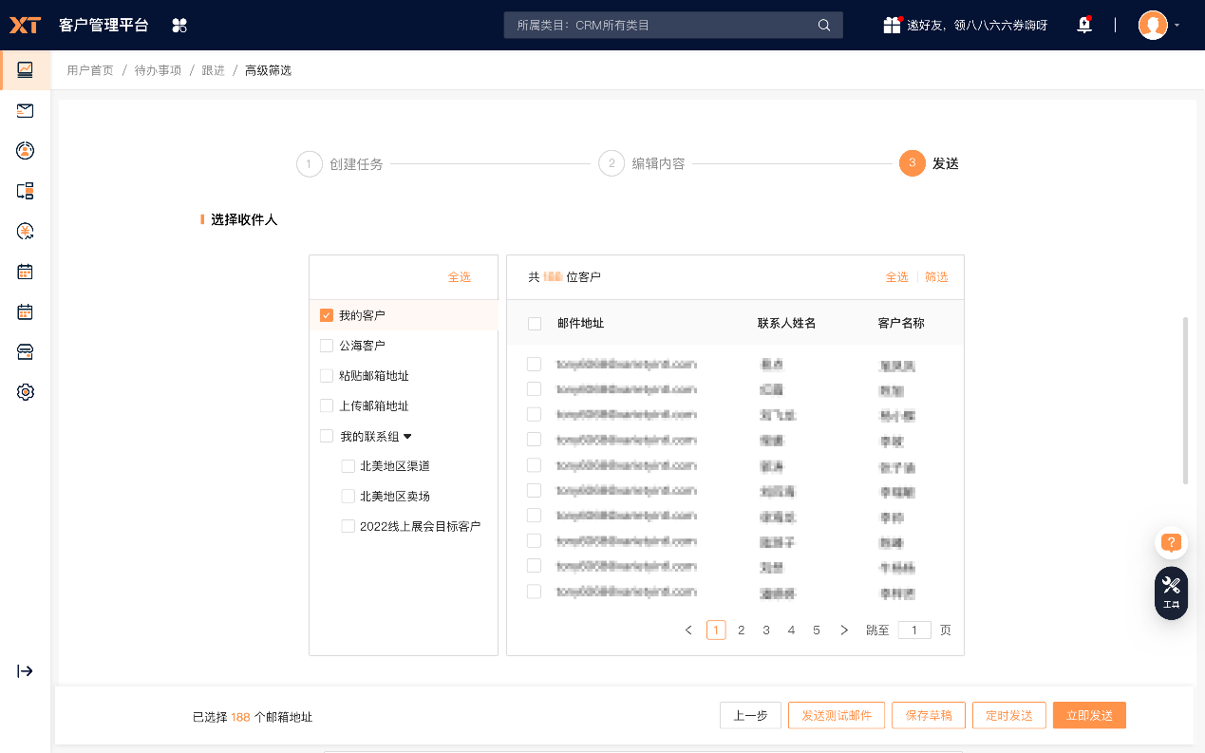
Task: Click the 立即发送 button
Action: (x=1089, y=715)
